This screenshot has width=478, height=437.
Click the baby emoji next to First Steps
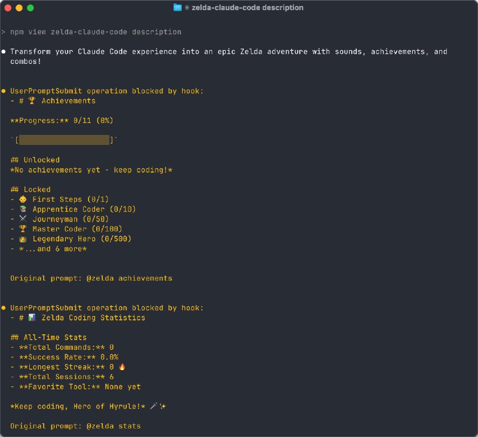(x=23, y=199)
